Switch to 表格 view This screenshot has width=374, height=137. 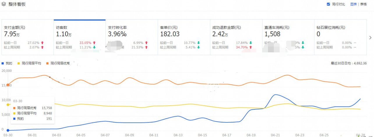click(363, 4)
